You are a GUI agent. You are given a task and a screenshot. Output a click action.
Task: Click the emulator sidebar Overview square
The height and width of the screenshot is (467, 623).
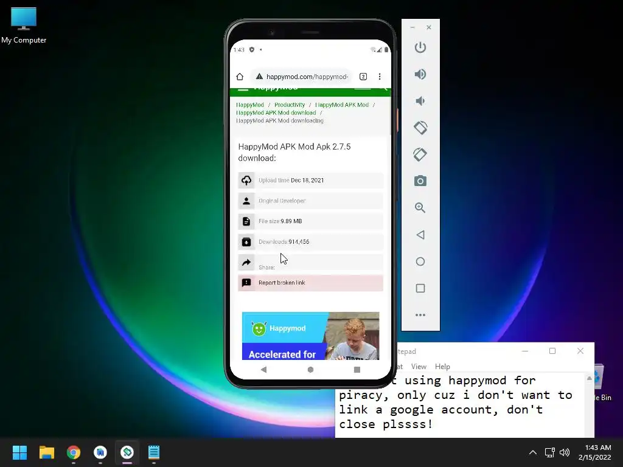click(x=420, y=288)
